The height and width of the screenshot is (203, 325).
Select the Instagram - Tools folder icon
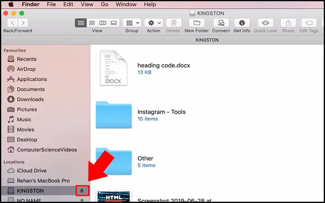pyautogui.click(x=114, y=115)
